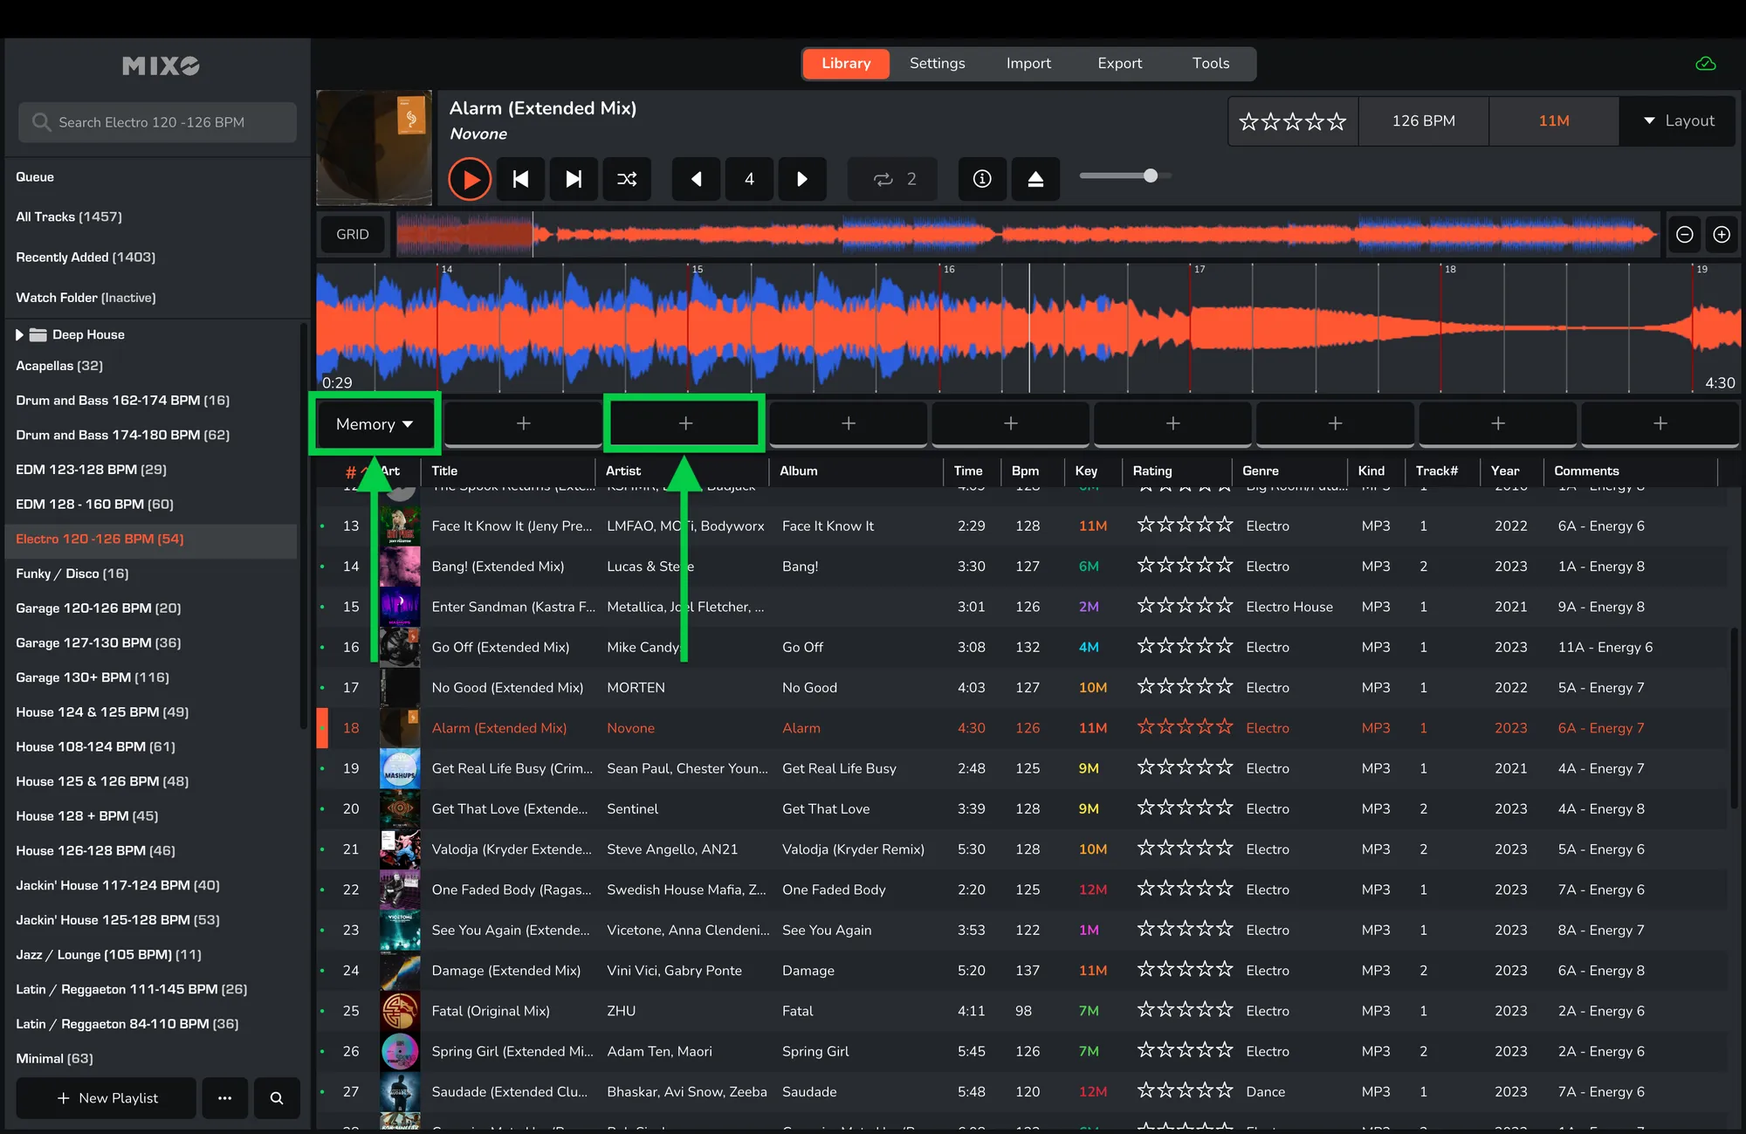
Task: Open the track info icon
Action: point(982,179)
